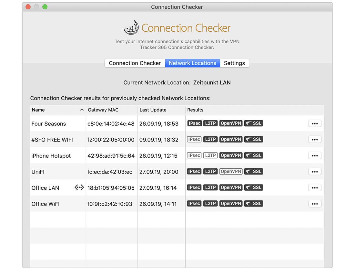
Task: Sort the list by the Name column header
Action: pos(57,110)
